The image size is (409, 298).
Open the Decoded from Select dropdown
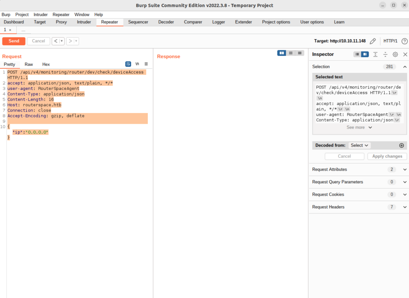click(359, 145)
